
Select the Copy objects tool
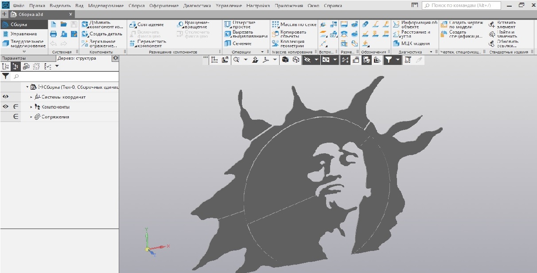click(x=289, y=34)
